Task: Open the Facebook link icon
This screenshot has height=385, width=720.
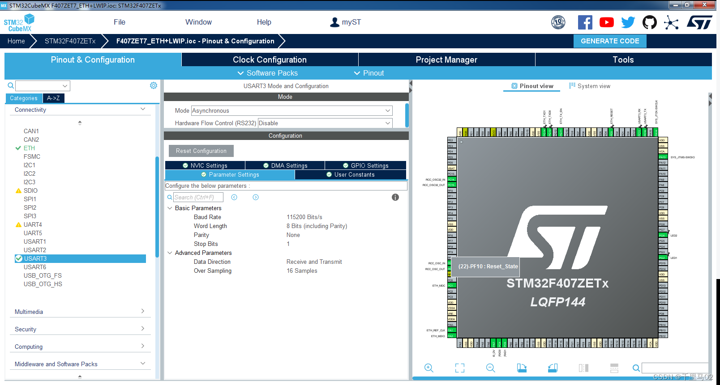Action: coord(585,22)
